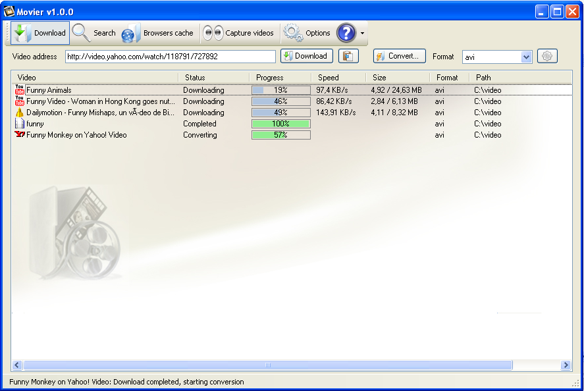This screenshot has height=391, width=584.
Task: Sort by the Video column header
Action: 95,78
